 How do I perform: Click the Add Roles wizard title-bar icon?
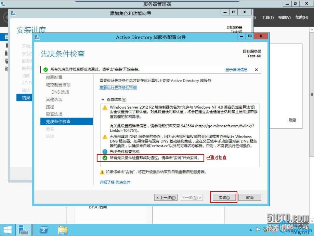tap(13, 13)
